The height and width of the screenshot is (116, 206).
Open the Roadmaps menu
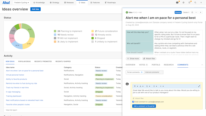coord(110,2)
